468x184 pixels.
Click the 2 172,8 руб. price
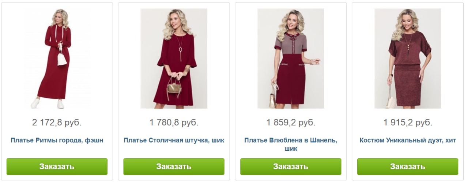click(x=57, y=123)
